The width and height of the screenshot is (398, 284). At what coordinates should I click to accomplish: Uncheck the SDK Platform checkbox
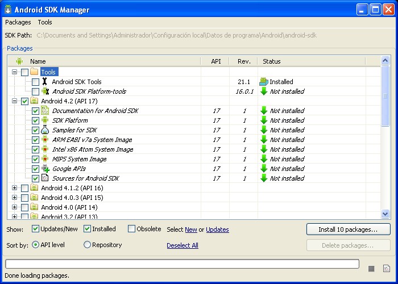click(x=35, y=120)
